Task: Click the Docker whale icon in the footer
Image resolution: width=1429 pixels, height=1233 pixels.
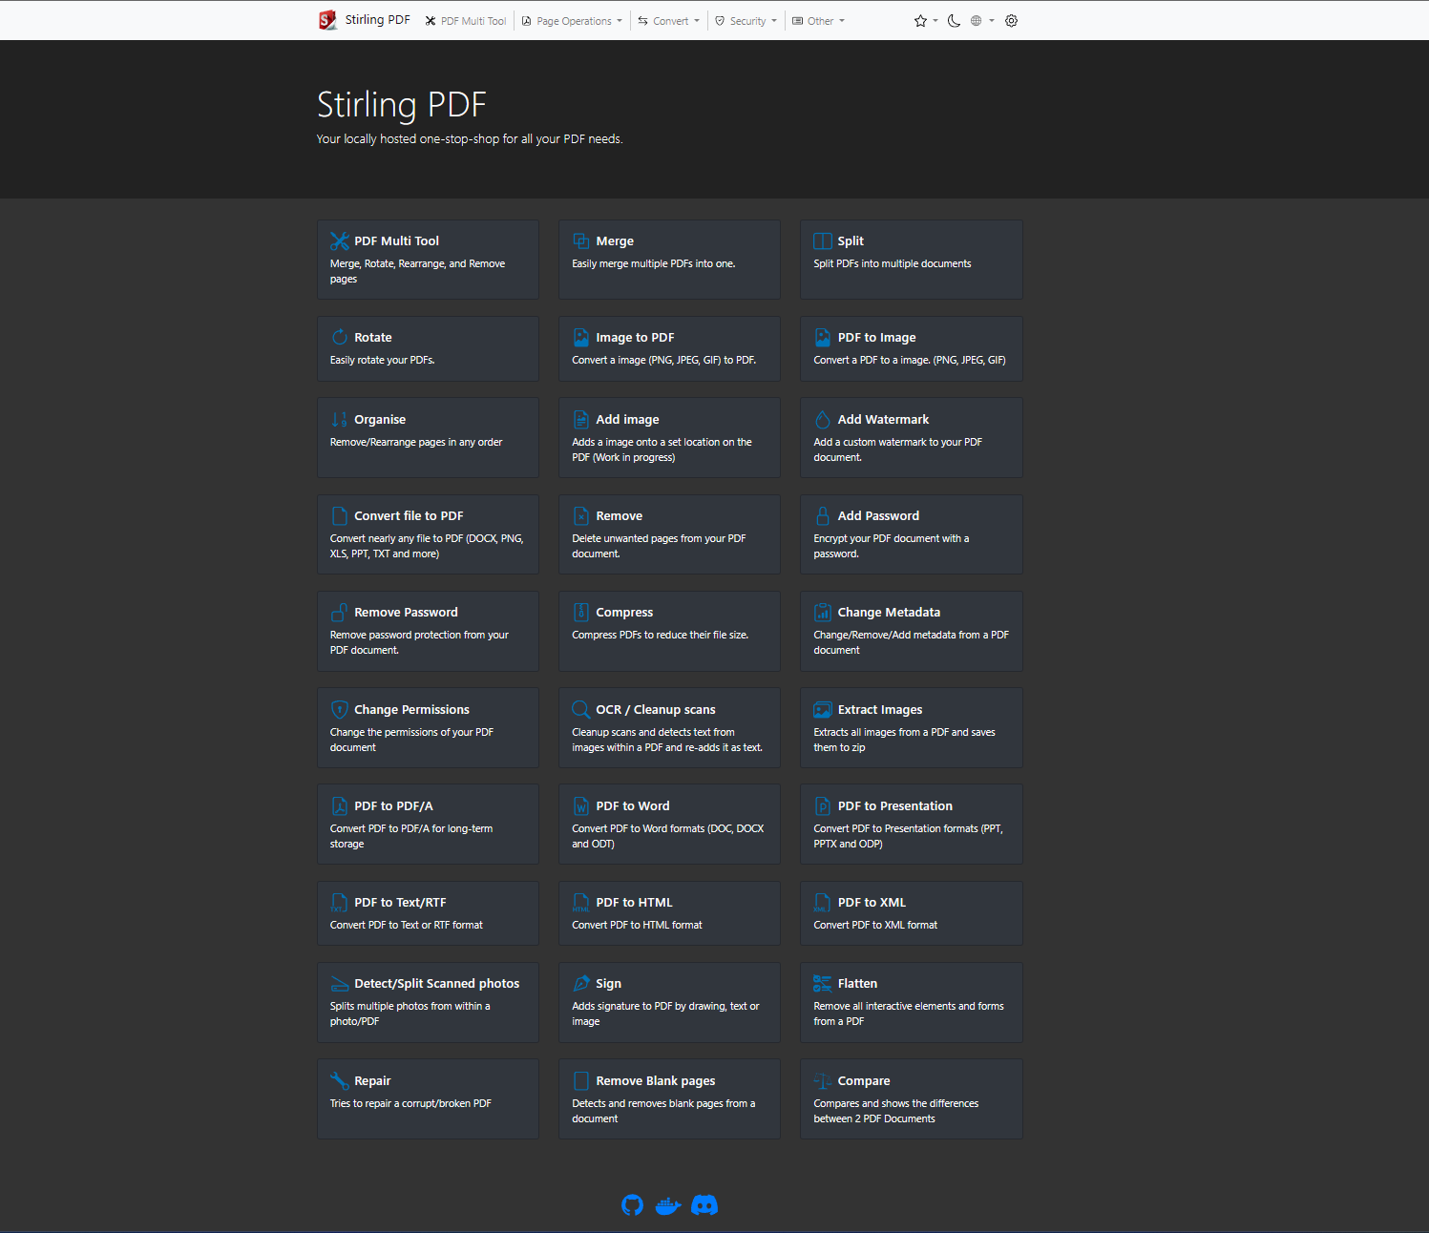Action: click(x=668, y=1205)
